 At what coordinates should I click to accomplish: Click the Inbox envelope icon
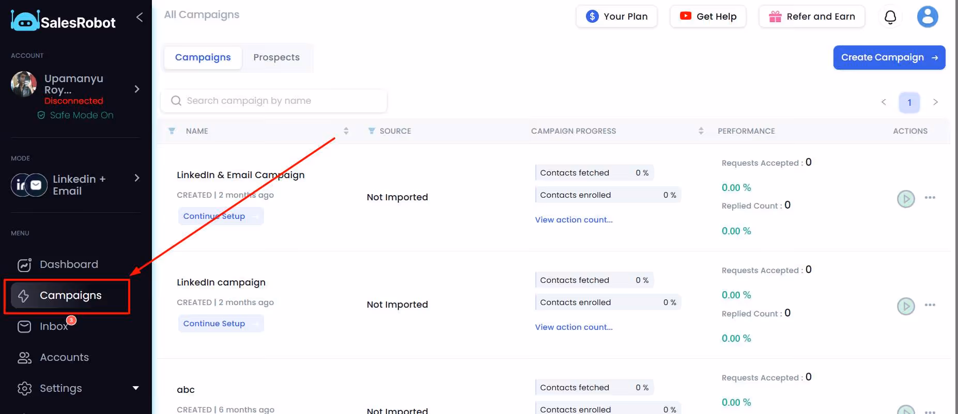point(24,327)
